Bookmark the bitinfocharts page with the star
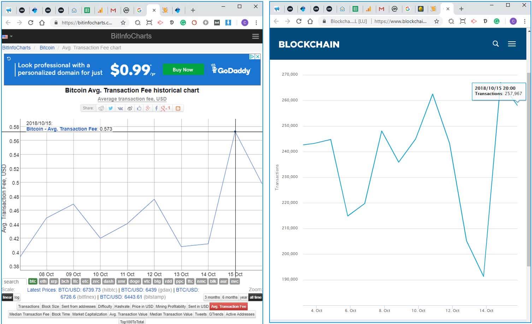 (123, 23)
